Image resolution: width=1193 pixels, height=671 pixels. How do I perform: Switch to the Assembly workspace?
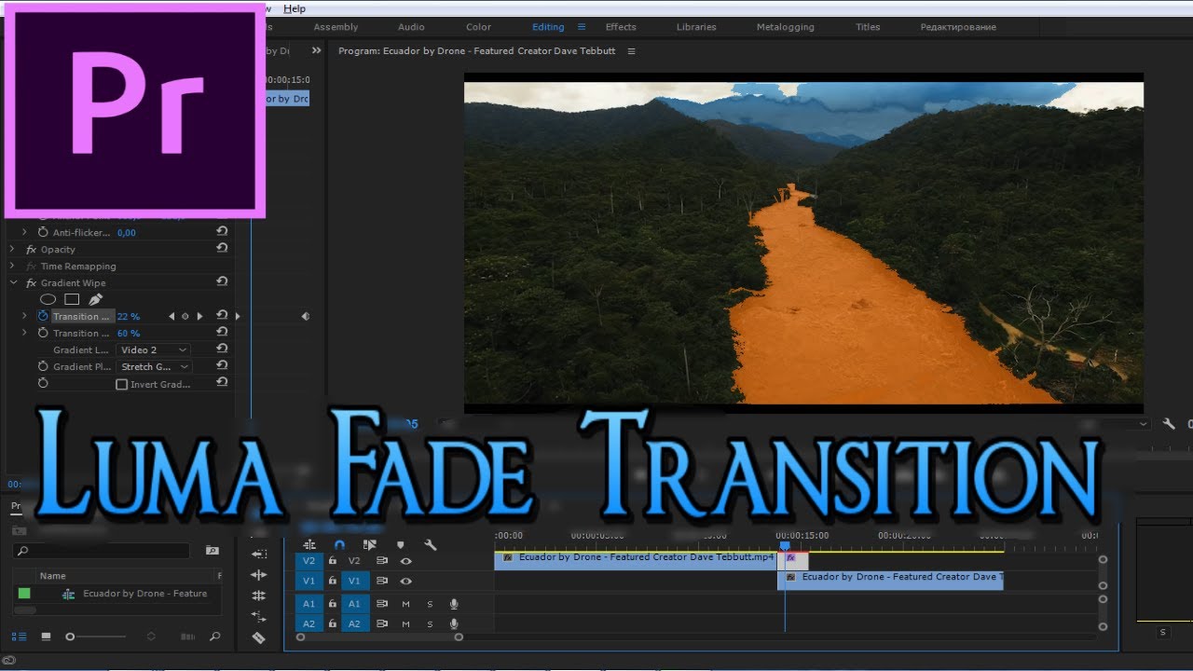pos(336,27)
